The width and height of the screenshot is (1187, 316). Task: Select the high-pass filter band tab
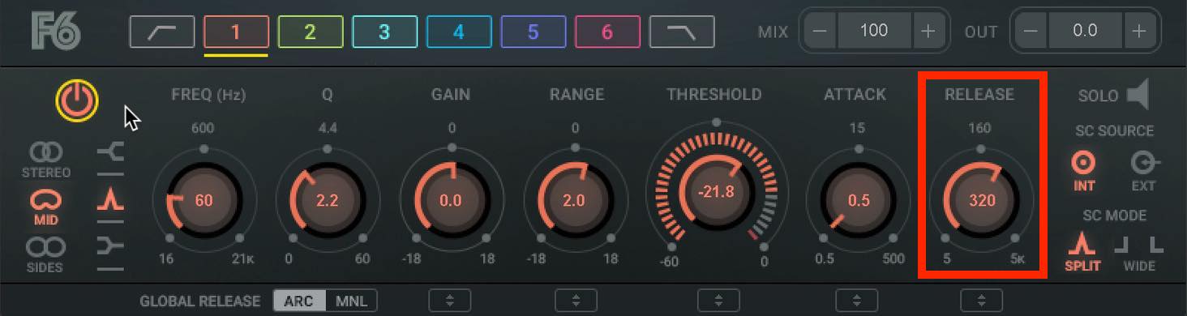161,32
